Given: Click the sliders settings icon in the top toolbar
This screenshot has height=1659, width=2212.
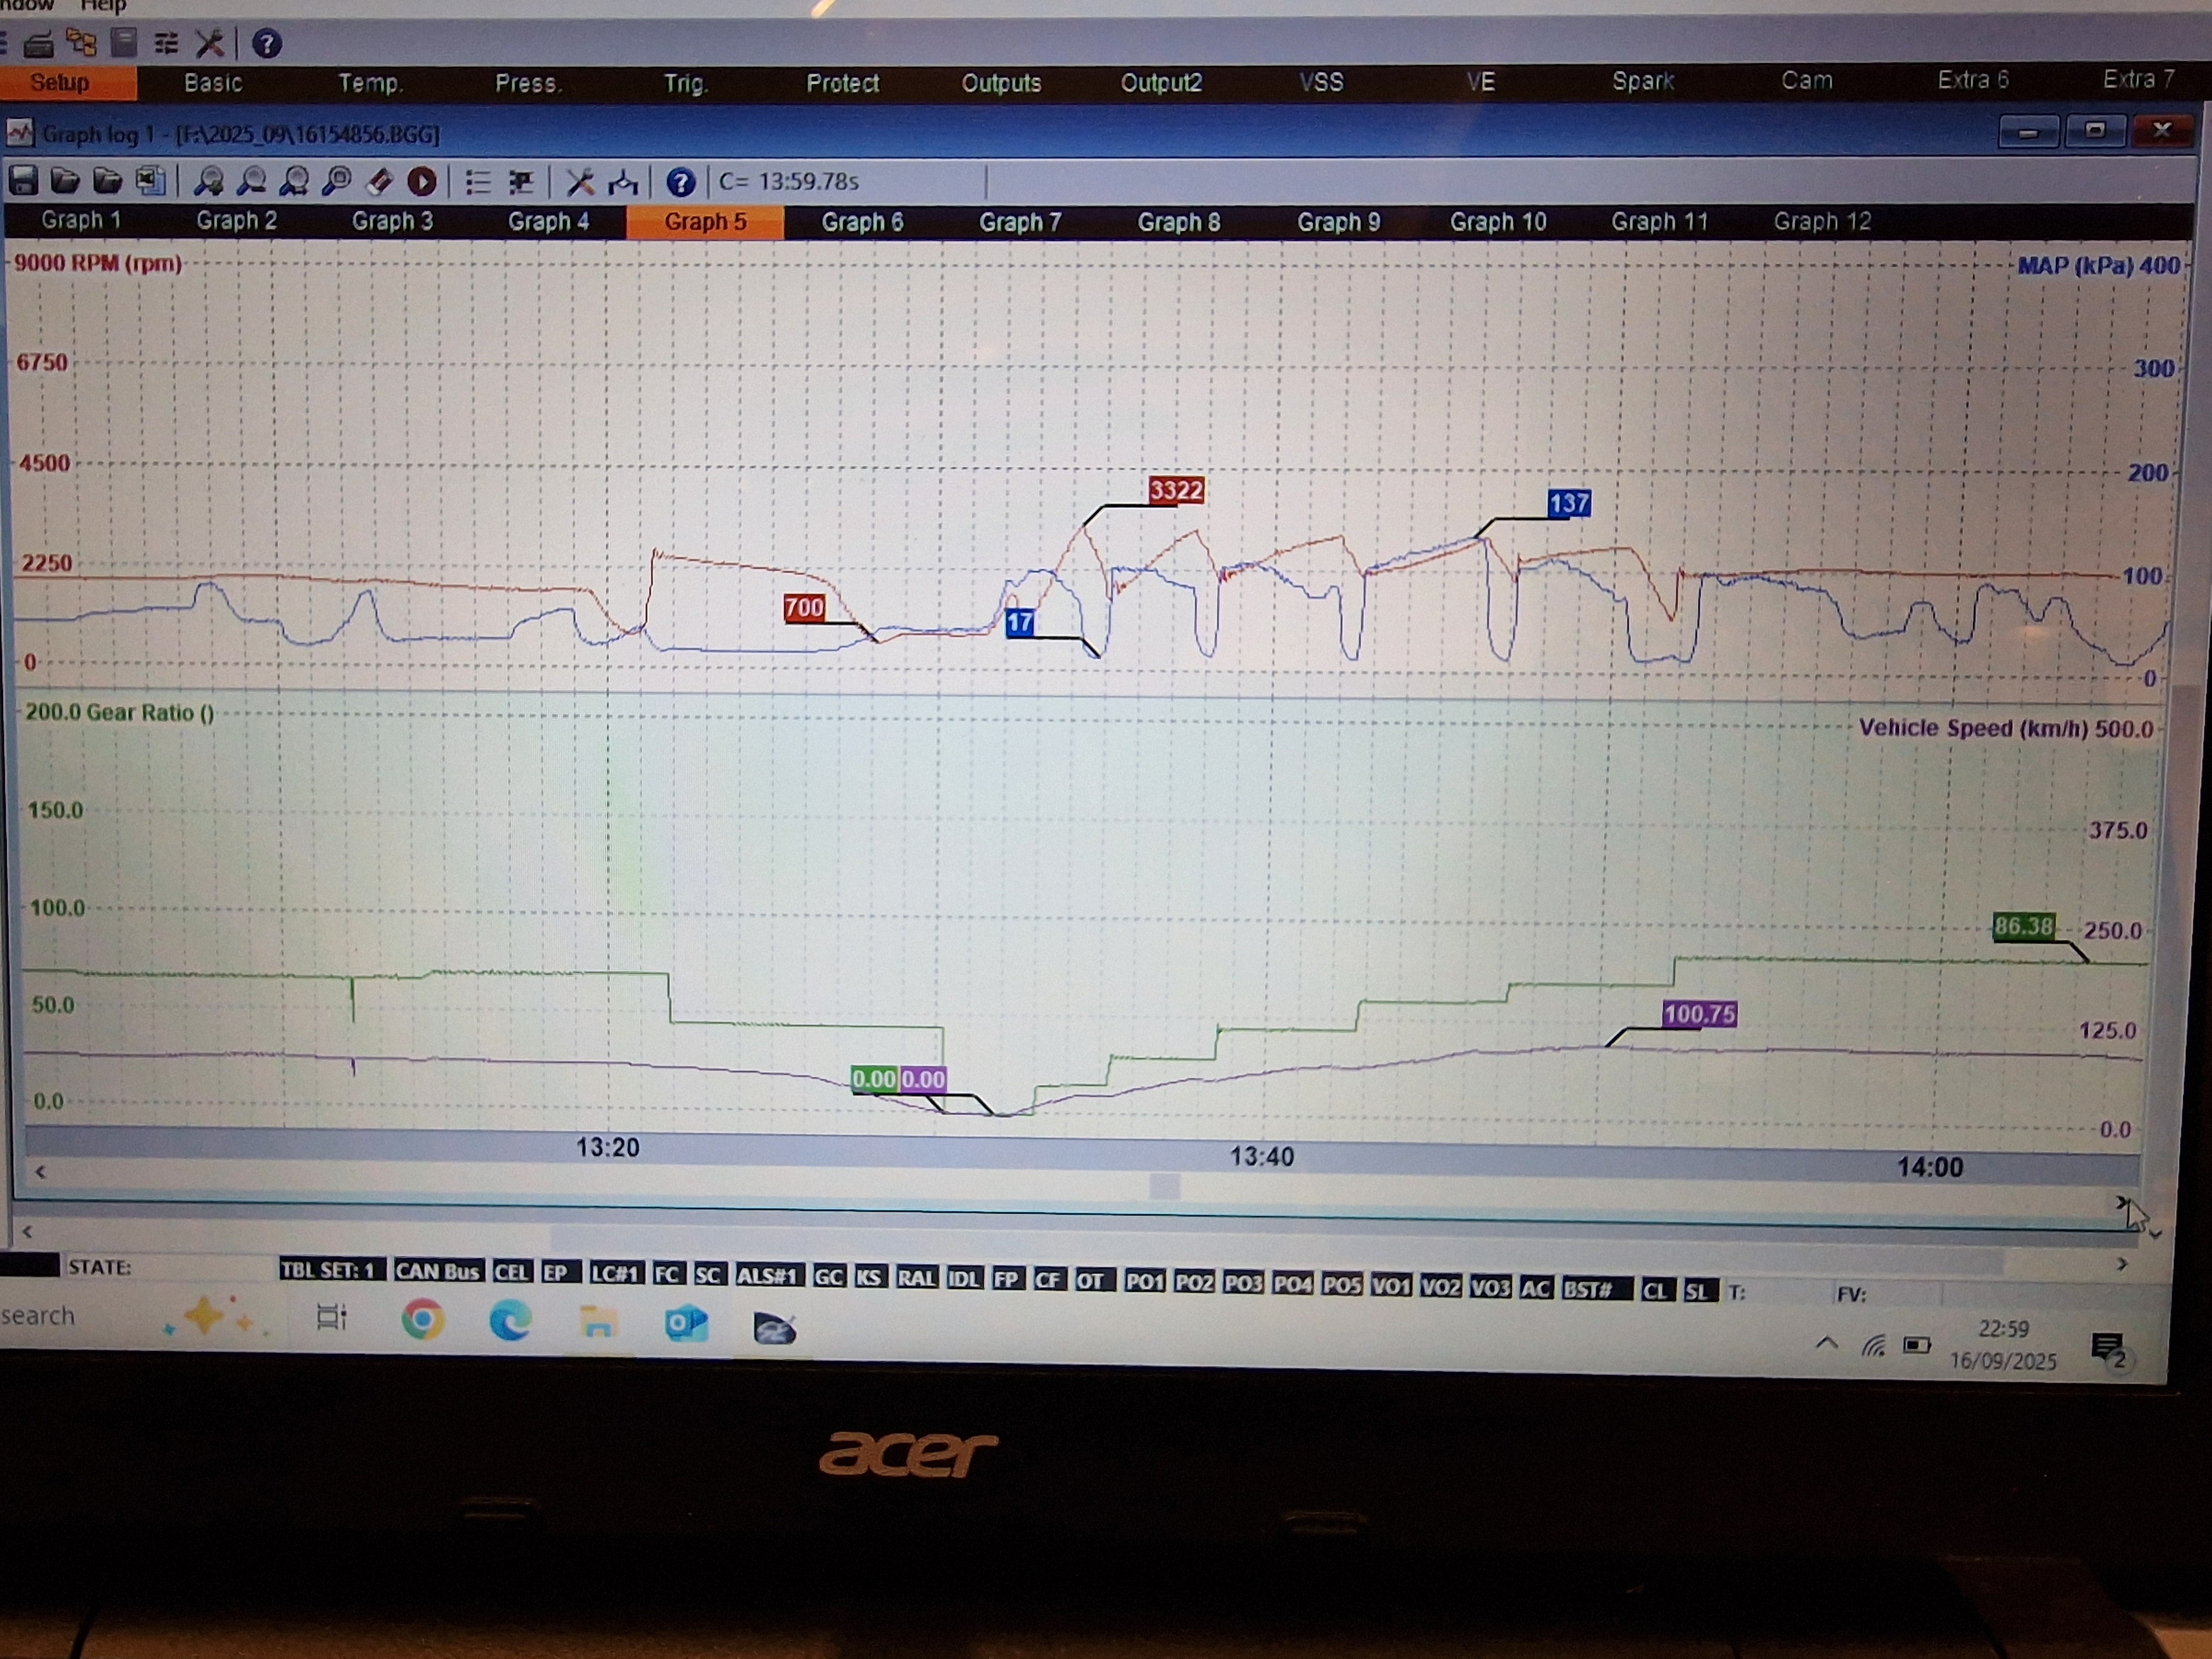Looking at the screenshot, I should tap(166, 43).
